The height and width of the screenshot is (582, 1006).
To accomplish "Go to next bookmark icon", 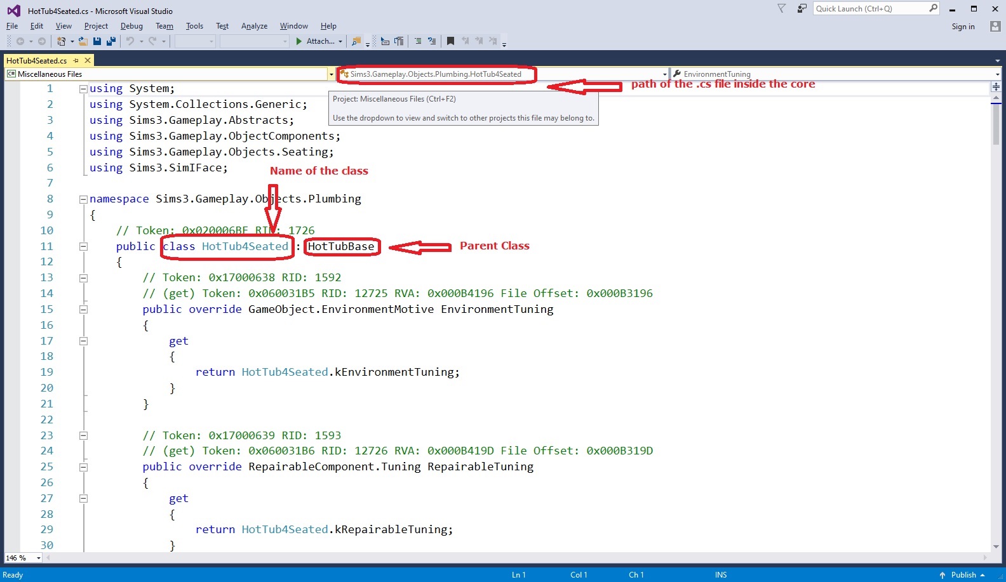I will point(480,41).
